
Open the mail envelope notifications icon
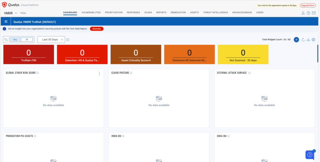(314, 13)
